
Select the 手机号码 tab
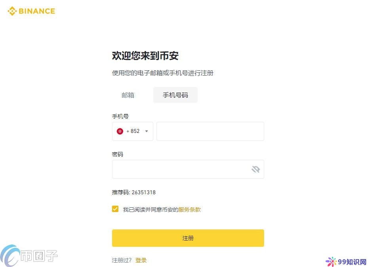pos(175,95)
